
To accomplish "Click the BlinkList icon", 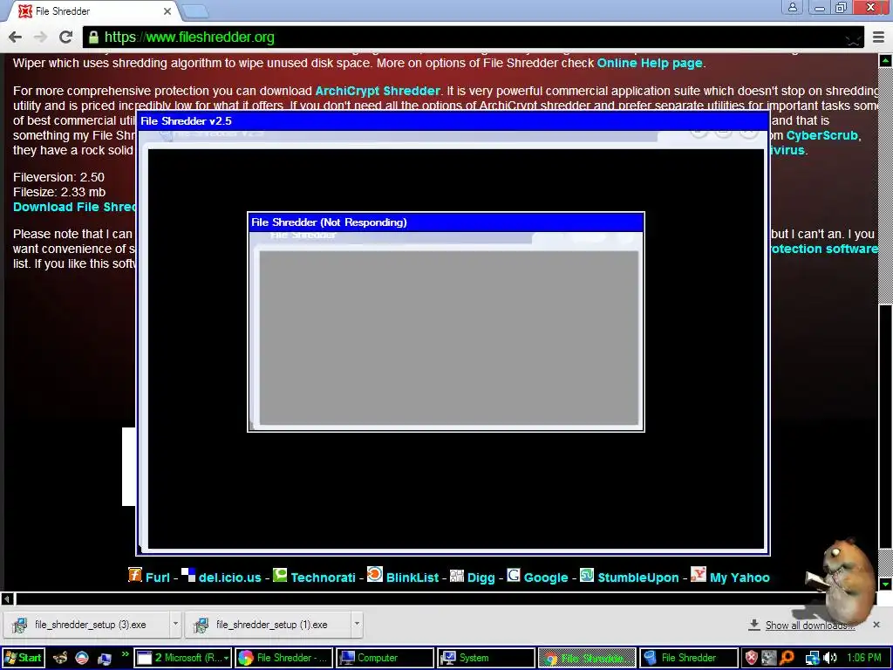I will [x=375, y=574].
